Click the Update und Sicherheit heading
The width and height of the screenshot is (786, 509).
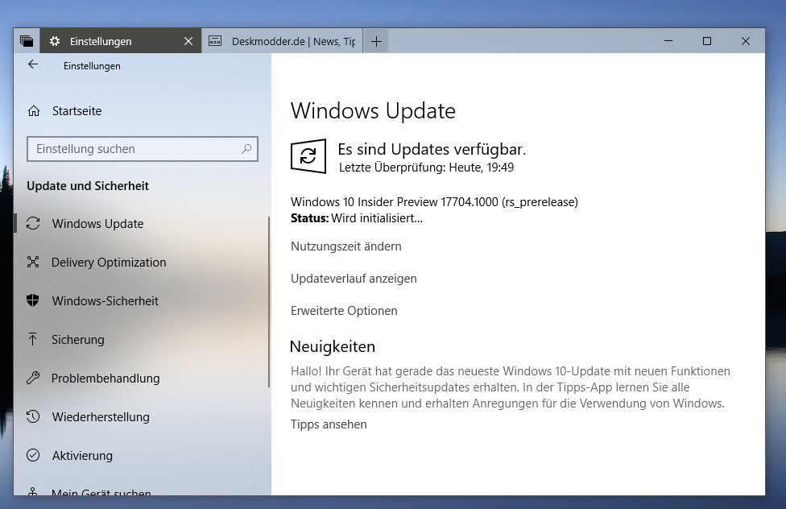(88, 185)
